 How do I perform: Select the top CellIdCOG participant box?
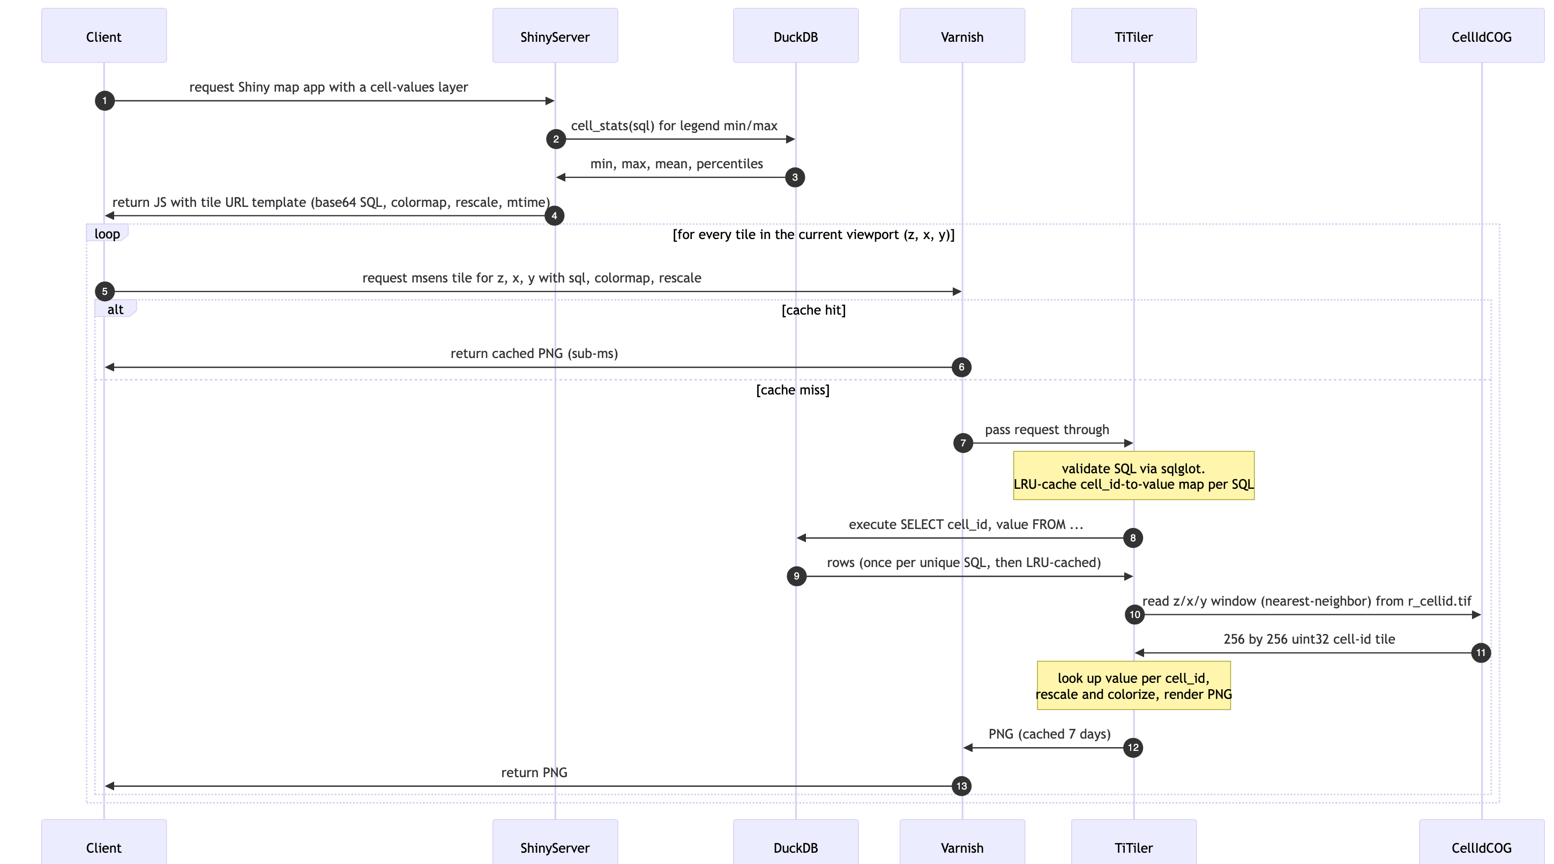(x=1482, y=35)
